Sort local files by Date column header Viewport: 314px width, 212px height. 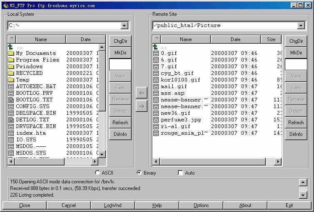tap(86, 39)
